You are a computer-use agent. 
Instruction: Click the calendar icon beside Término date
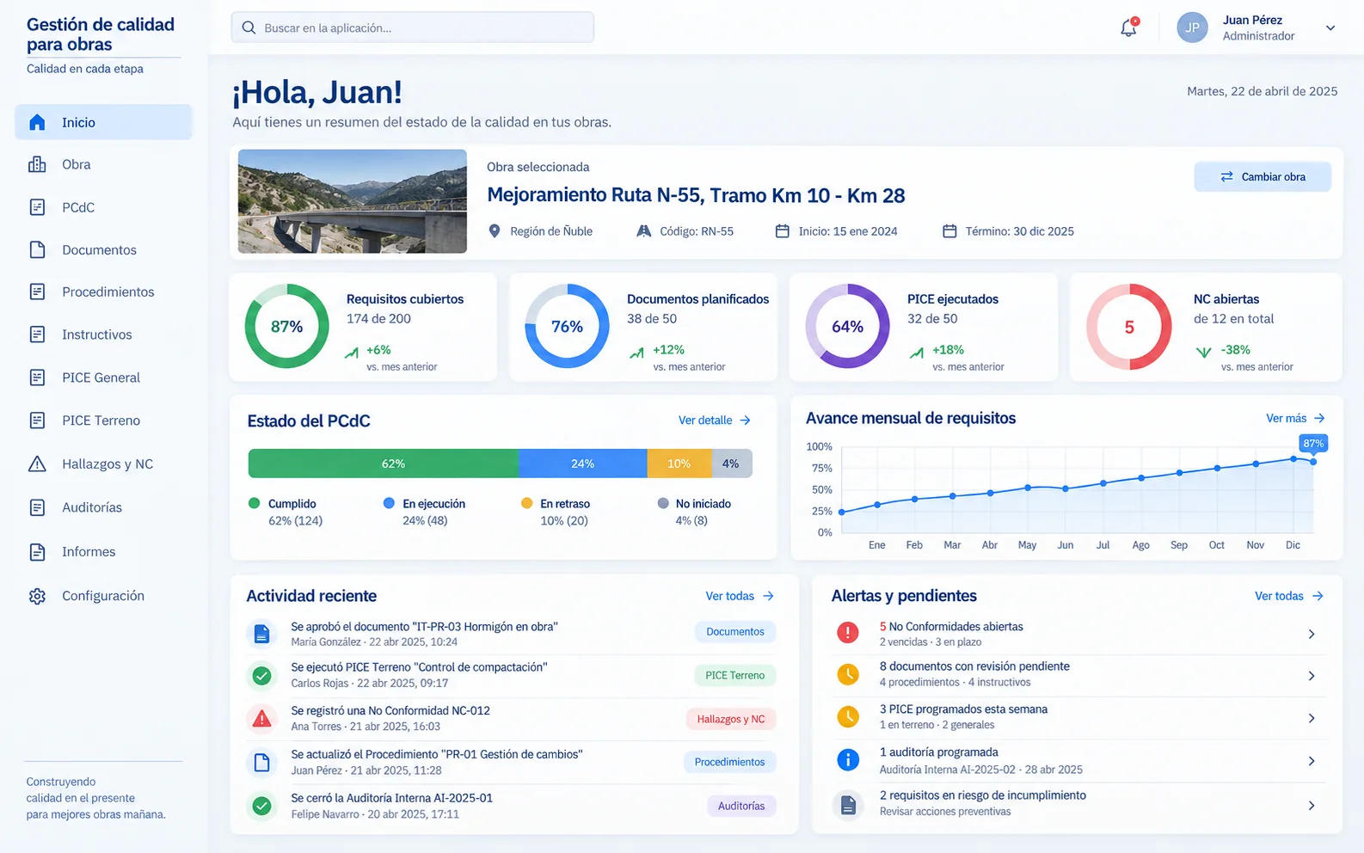point(949,231)
